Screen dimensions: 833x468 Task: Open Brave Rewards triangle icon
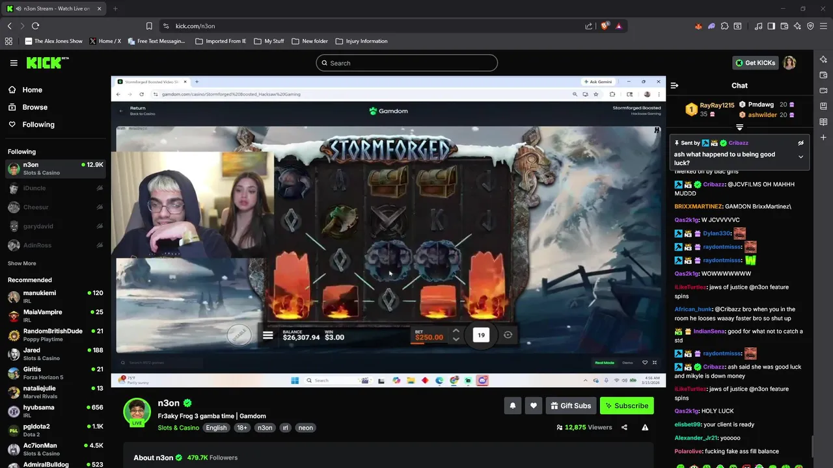pyautogui.click(x=618, y=26)
